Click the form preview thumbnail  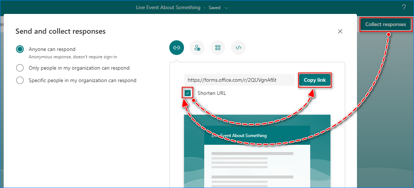pyautogui.click(x=257, y=151)
